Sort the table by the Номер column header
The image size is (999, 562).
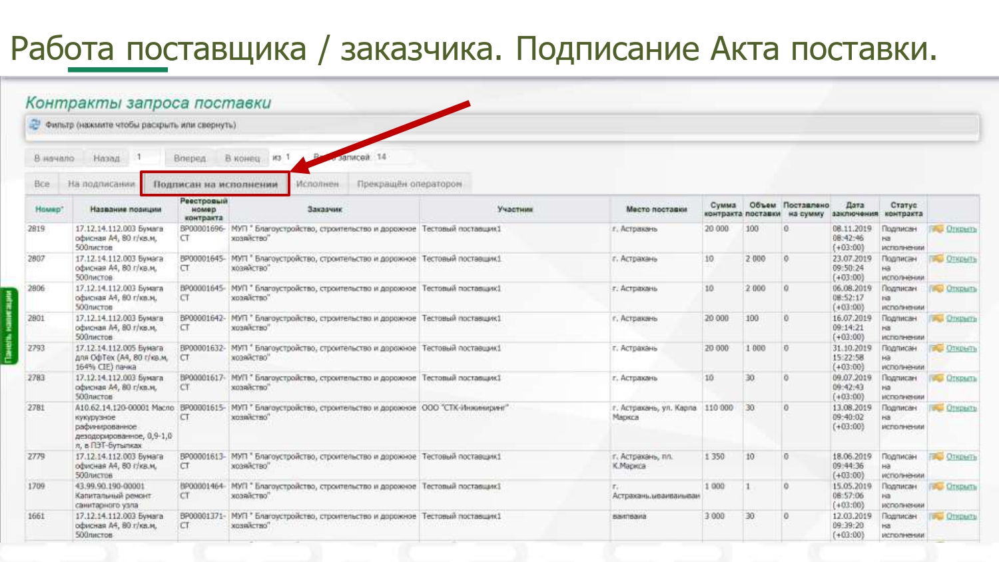(x=49, y=209)
